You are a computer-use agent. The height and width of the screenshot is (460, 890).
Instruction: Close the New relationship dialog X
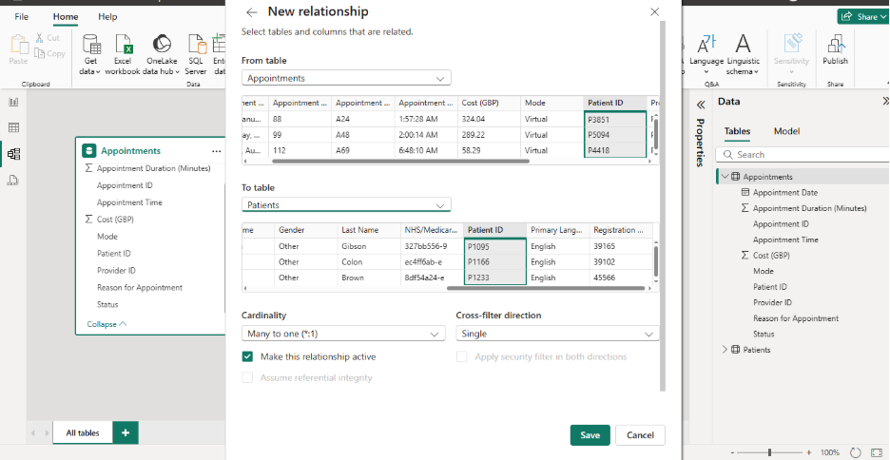(x=654, y=12)
